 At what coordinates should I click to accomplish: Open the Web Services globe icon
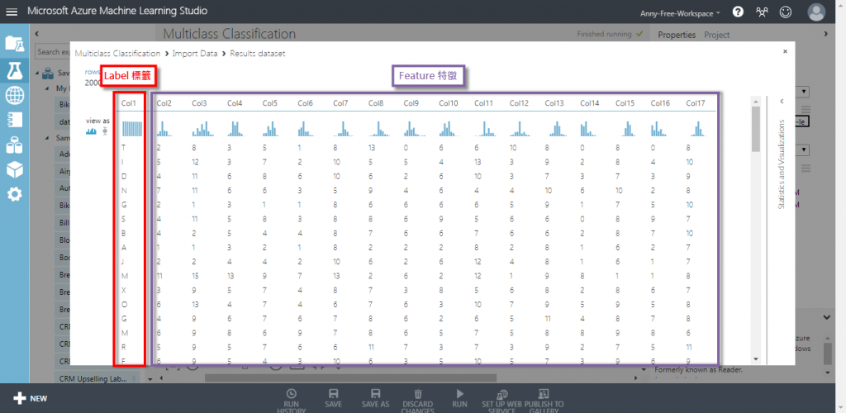[x=15, y=96]
